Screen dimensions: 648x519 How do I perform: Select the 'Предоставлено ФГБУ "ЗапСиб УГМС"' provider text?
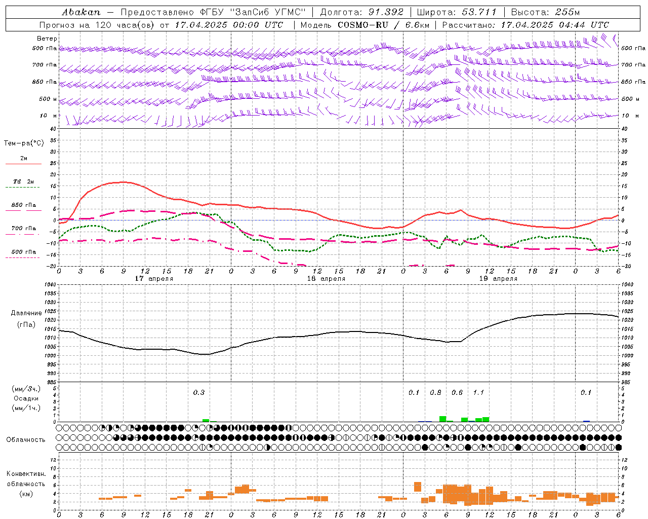tap(213, 12)
